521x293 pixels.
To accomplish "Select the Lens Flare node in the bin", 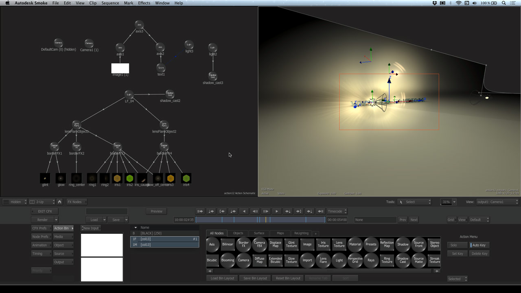I will coord(323,260).
